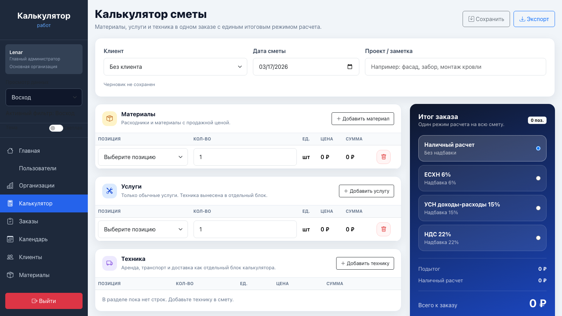Open the Без клиента dropdown

(175, 66)
